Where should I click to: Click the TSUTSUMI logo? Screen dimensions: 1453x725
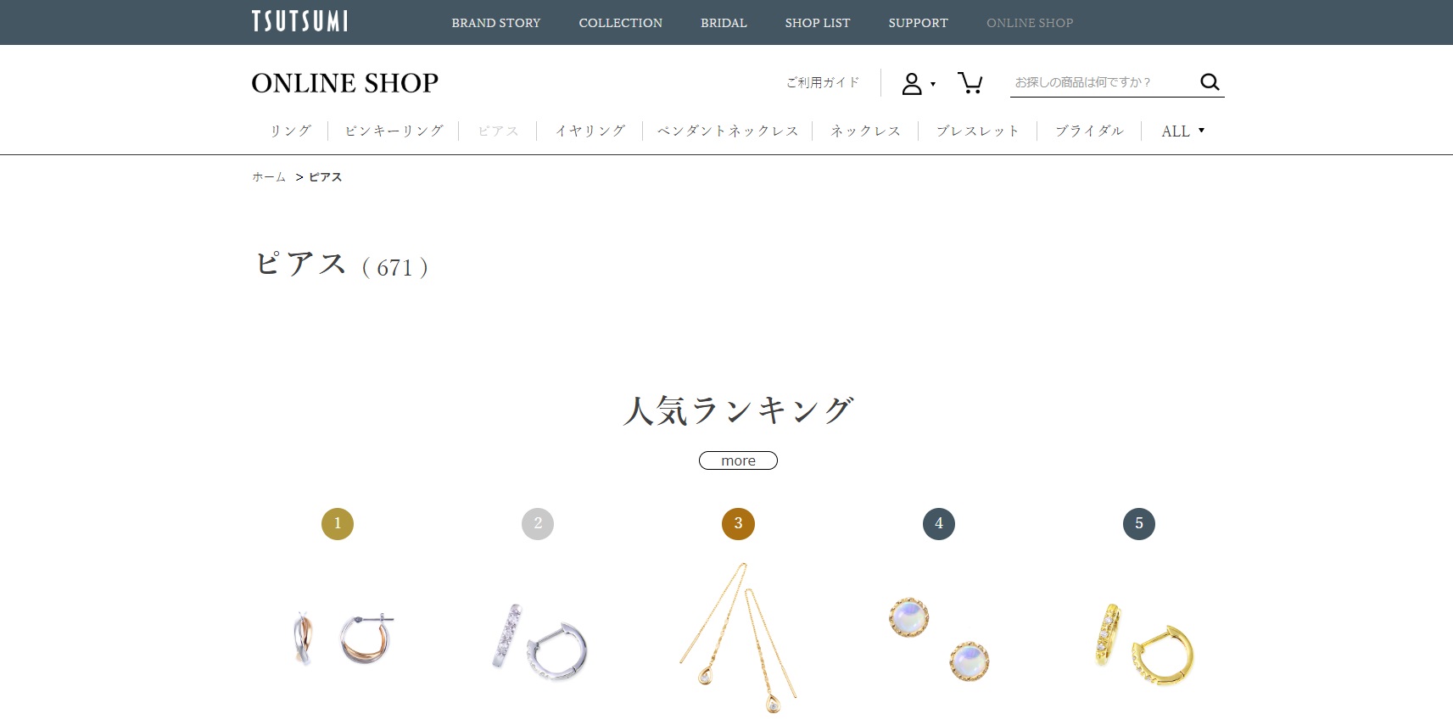(x=299, y=21)
